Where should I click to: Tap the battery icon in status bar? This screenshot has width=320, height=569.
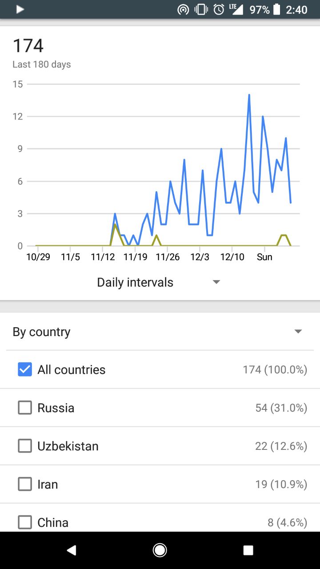point(277,9)
